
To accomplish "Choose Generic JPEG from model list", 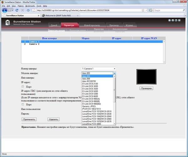I will 97,106.
